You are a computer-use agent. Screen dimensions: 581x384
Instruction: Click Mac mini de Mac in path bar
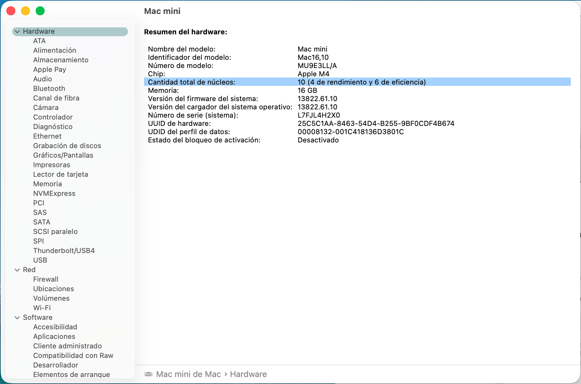pos(188,374)
